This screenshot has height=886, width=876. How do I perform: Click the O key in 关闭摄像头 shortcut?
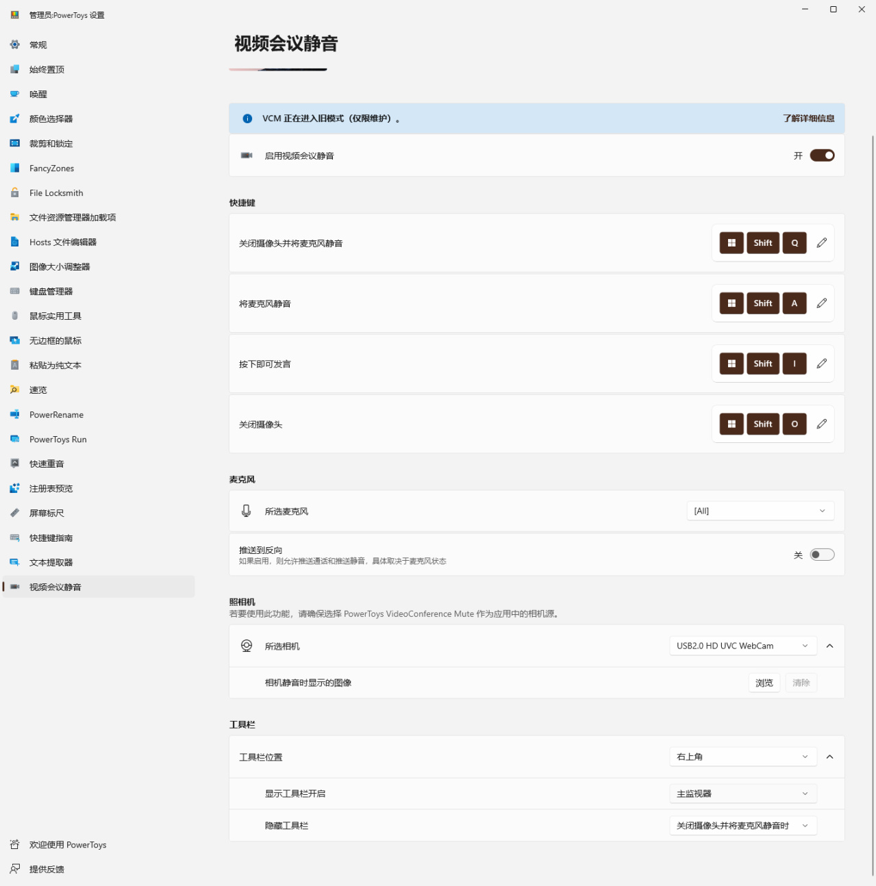tap(794, 424)
